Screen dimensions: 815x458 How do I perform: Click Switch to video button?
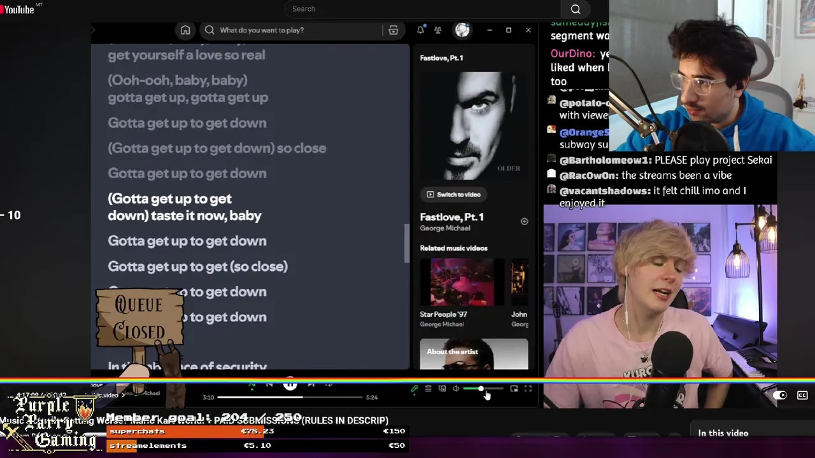click(453, 195)
